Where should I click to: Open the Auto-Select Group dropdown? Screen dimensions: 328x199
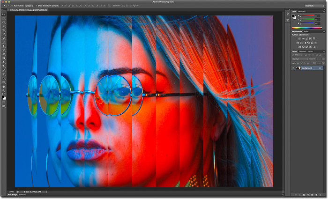(29, 6)
